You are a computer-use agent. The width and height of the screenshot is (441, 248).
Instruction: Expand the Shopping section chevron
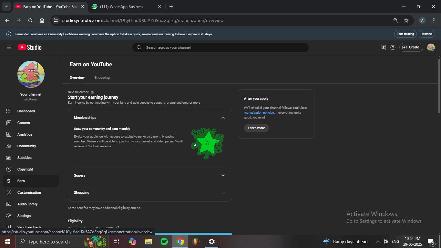[223, 193]
